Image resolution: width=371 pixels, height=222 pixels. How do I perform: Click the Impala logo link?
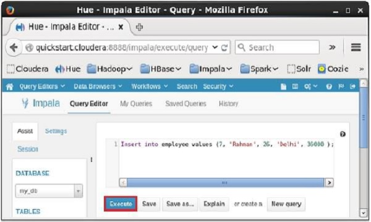coord(41,104)
